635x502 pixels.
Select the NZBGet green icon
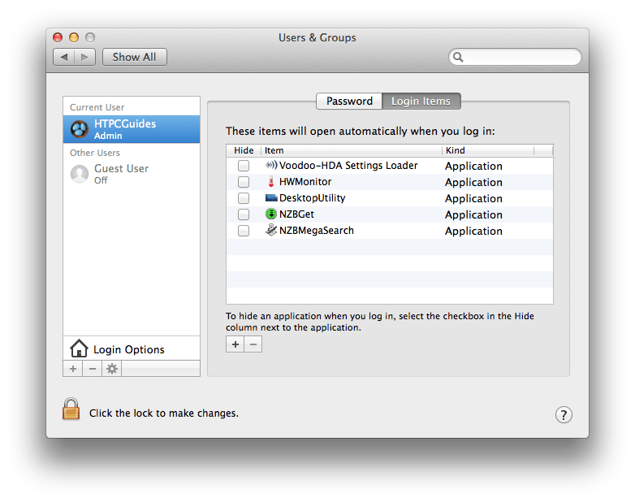271,214
